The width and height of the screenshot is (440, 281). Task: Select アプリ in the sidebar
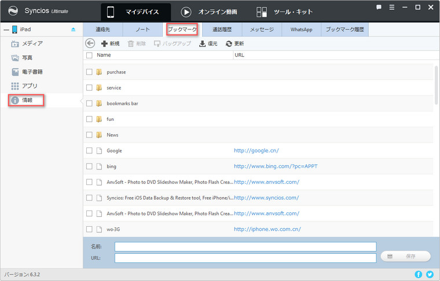click(24, 86)
